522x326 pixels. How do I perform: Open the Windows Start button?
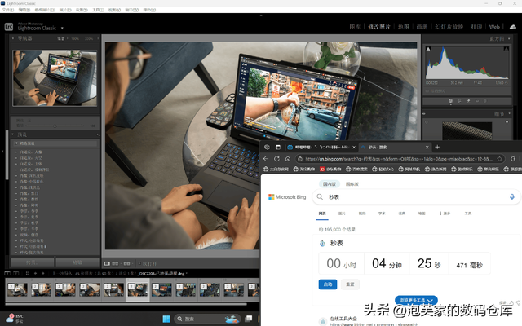pyautogui.click(x=166, y=319)
